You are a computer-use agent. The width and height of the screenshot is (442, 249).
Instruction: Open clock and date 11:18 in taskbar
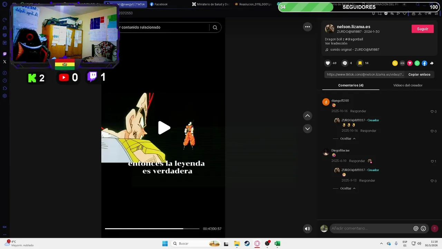[431, 243]
